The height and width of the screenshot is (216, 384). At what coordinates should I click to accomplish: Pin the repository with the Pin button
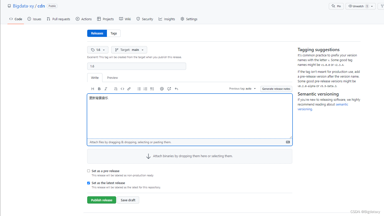pyautogui.click(x=336, y=6)
